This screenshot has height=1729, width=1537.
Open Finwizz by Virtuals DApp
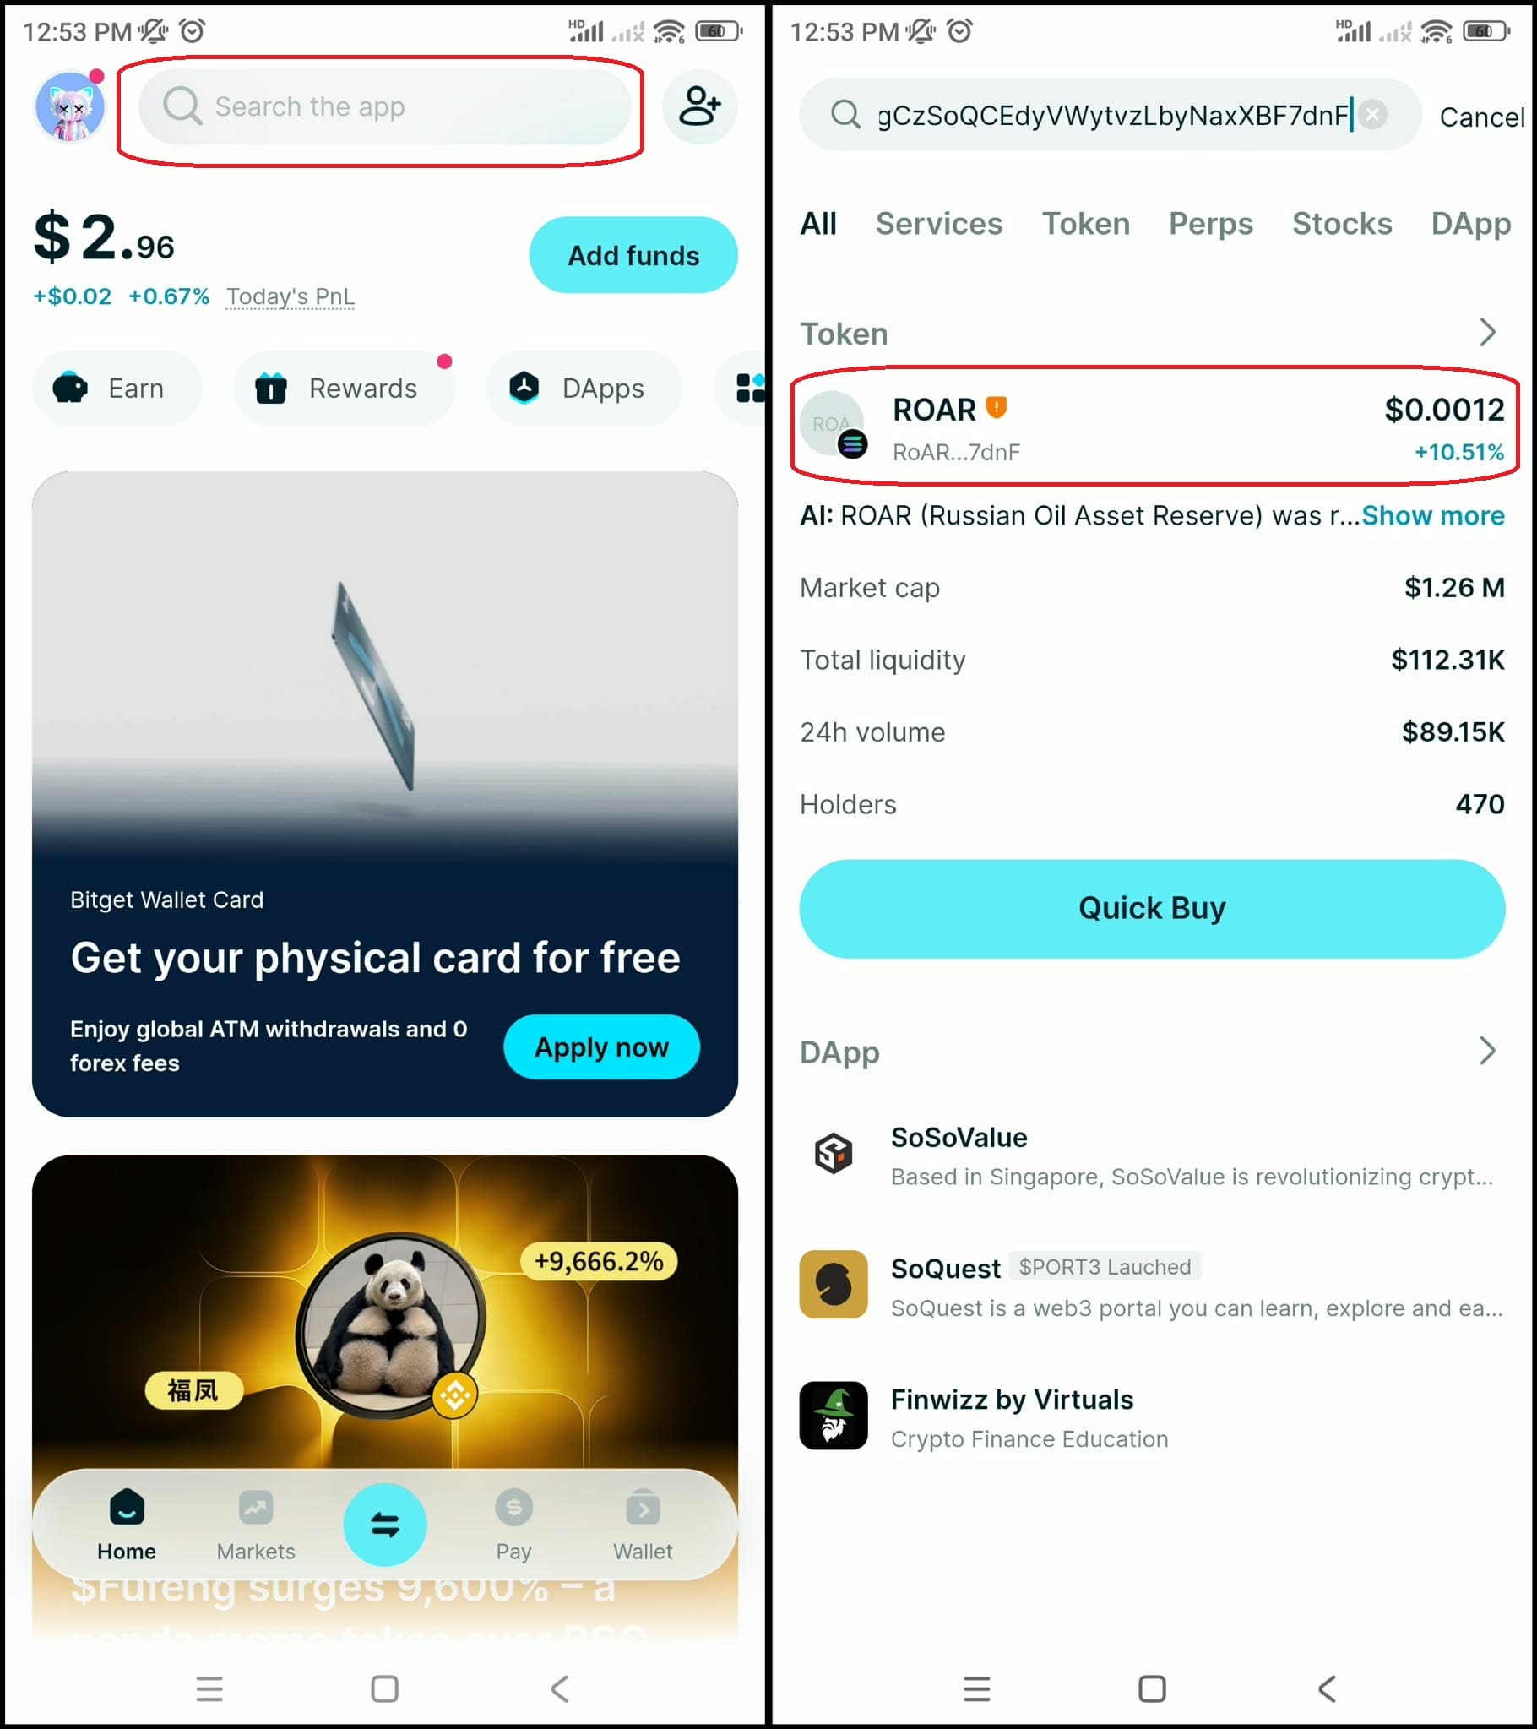tap(1152, 1416)
